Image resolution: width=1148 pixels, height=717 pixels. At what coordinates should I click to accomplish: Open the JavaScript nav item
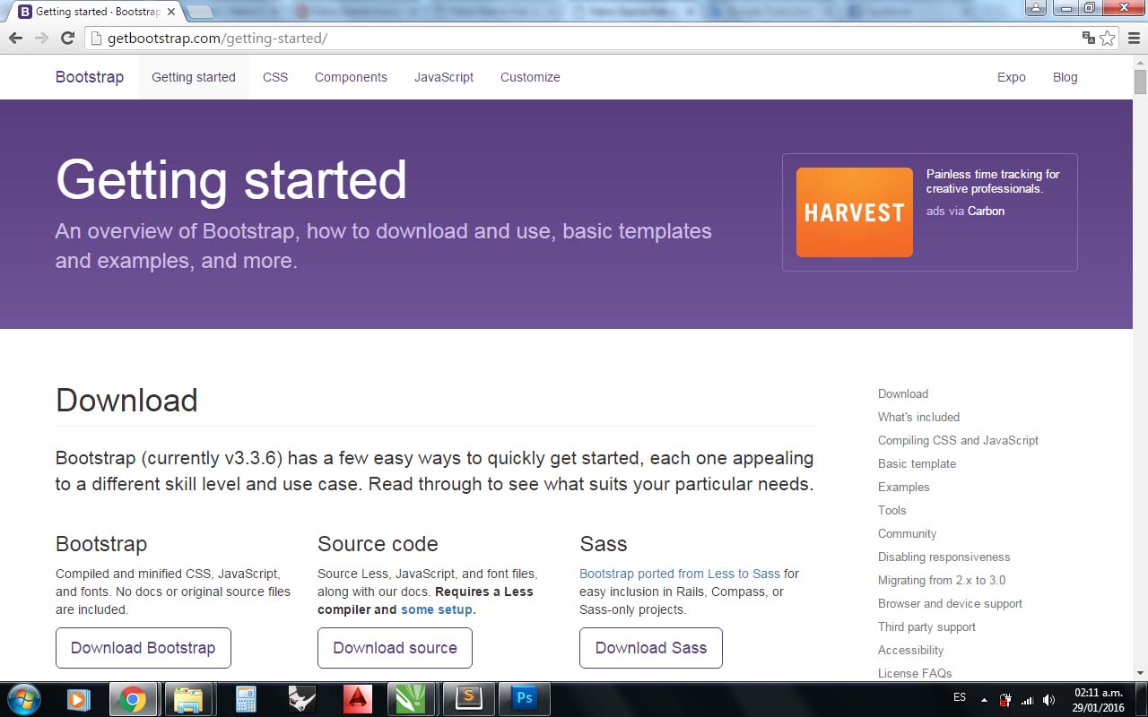444,77
